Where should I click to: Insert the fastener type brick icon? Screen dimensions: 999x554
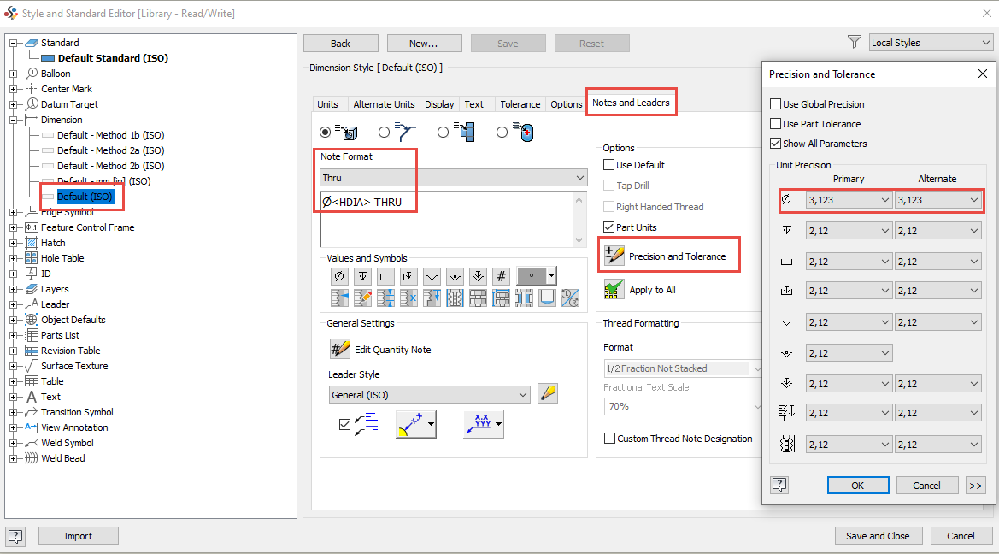pyautogui.click(x=478, y=298)
